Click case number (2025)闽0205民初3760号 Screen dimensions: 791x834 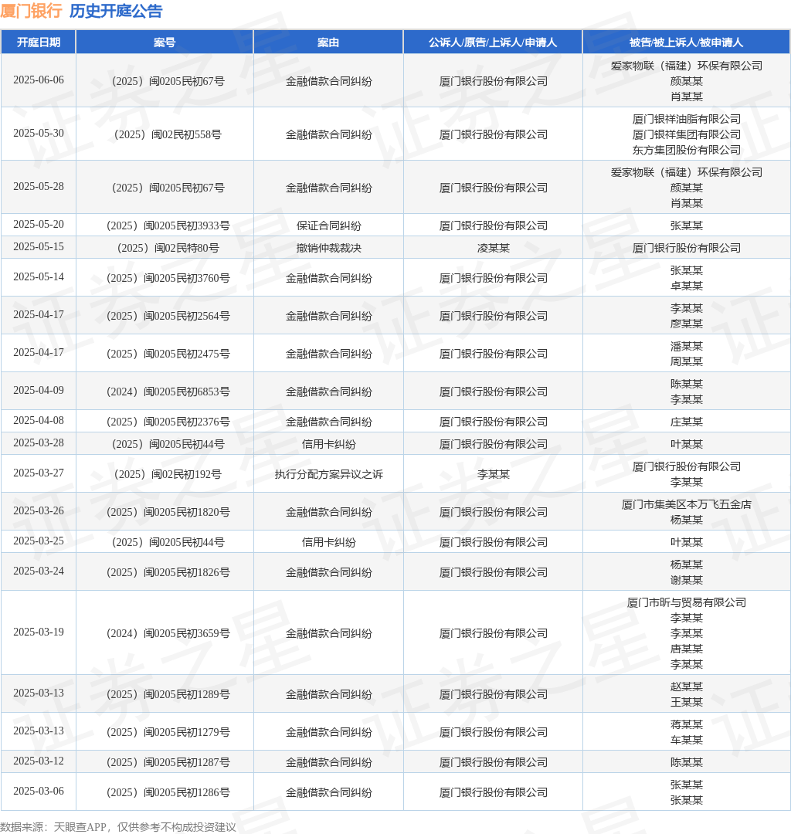[x=168, y=278]
